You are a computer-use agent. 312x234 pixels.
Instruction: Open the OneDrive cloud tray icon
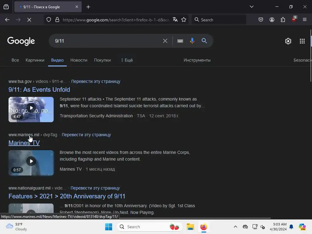(x=245, y=227)
